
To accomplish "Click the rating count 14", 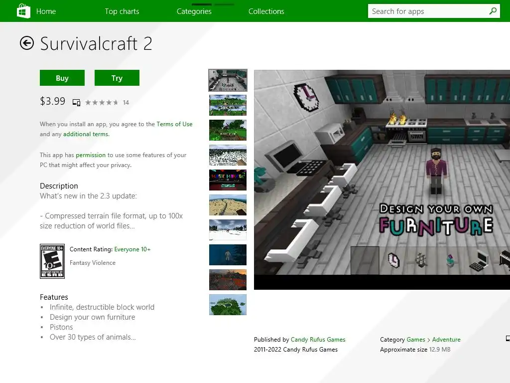I will click(x=126, y=103).
